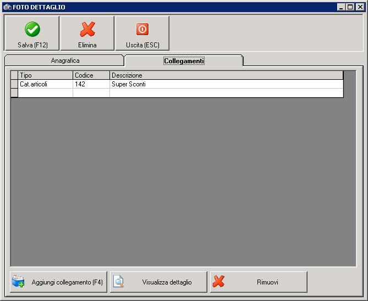Click the empty Tipo cell in new row
Viewport: 368px width, 301px height.
(x=45, y=93)
